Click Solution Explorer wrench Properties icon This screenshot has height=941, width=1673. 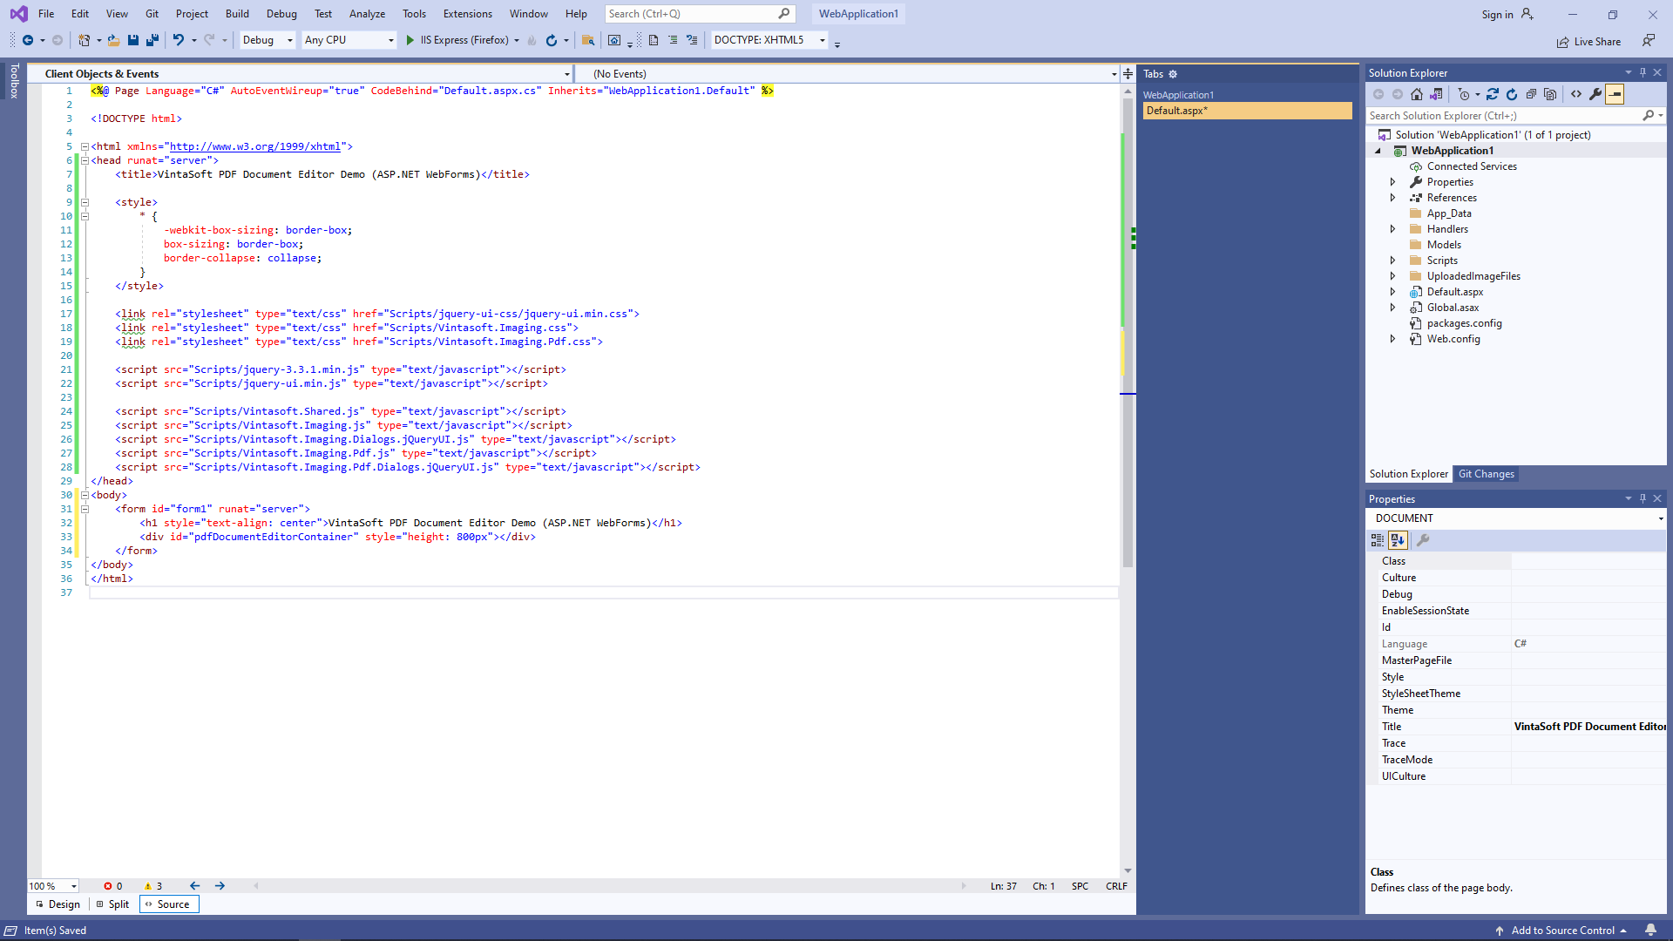click(1595, 94)
